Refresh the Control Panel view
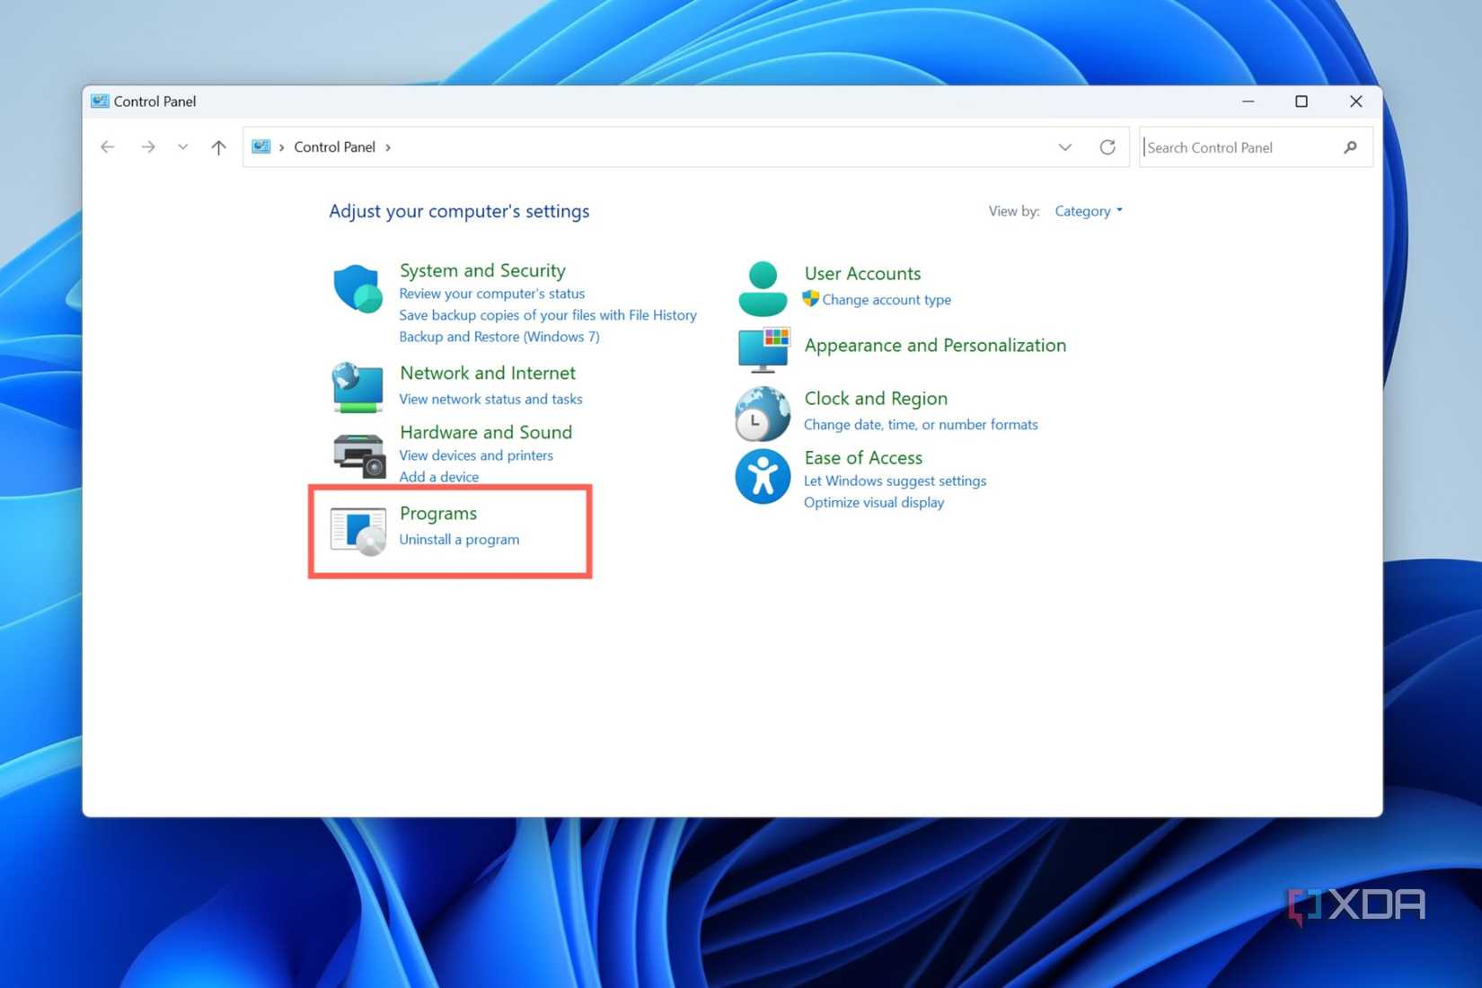1482x988 pixels. (x=1108, y=146)
